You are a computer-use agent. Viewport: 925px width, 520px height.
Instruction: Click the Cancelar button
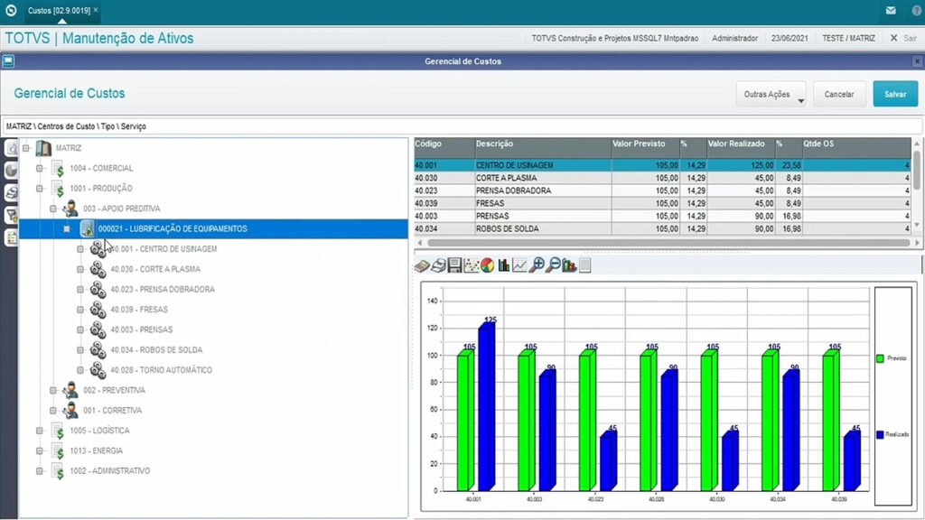click(839, 94)
